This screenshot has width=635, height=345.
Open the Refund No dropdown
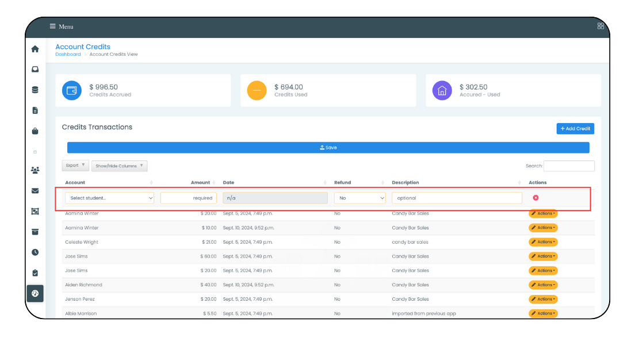coord(359,198)
